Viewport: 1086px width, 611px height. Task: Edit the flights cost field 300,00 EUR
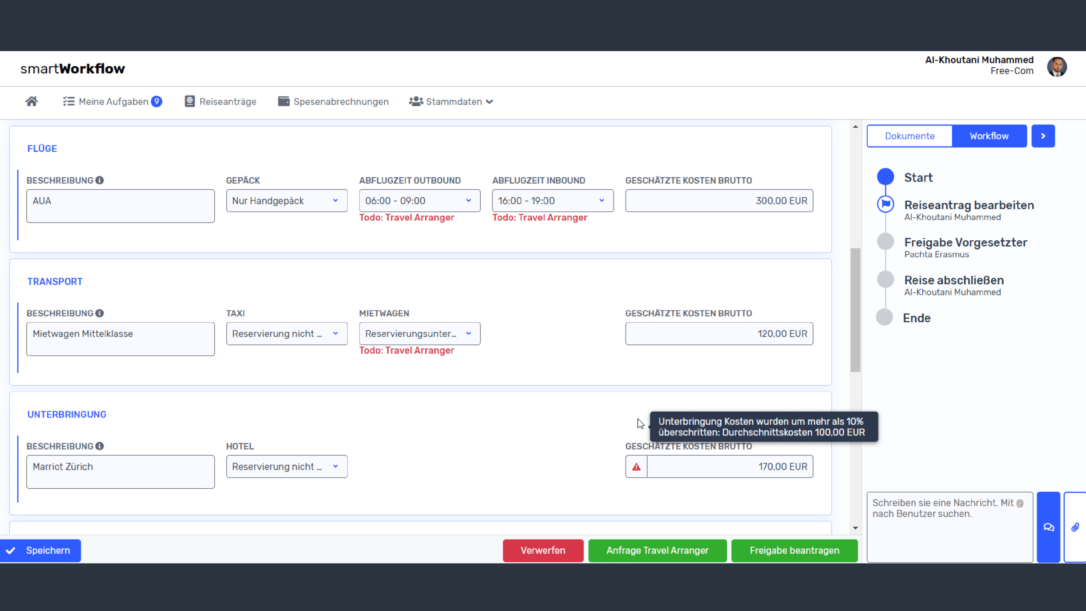pyautogui.click(x=719, y=201)
